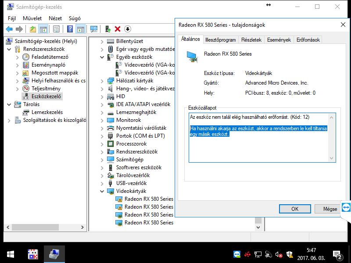The image size is (351, 263).
Task: Switch to the Illesztőprogram tab
Action: (x=221, y=40)
